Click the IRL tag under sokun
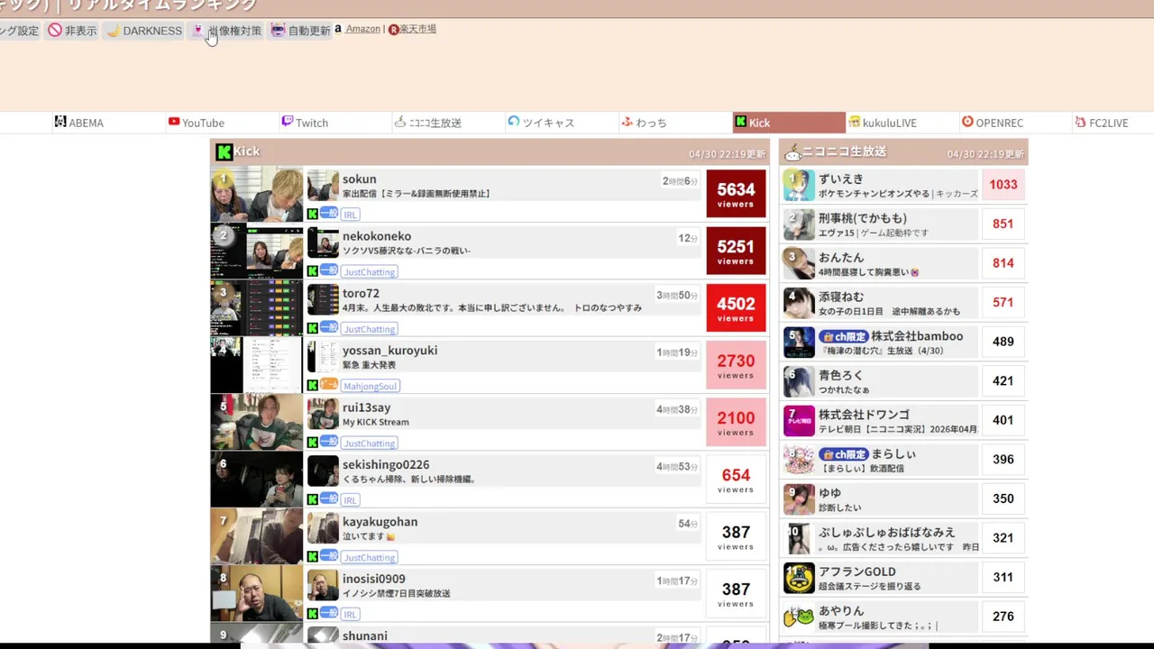Viewport: 1154px width, 649px height. tap(351, 215)
